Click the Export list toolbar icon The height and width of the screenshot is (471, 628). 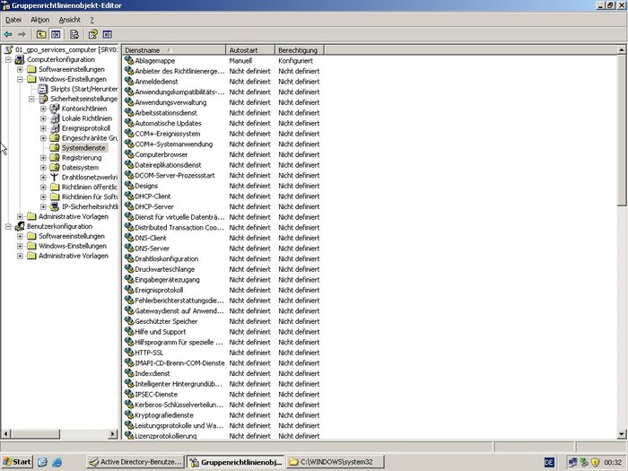click(74, 34)
